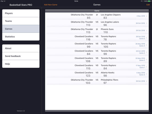Click Thunder score 103
Viewport: 152px width, 114px height.
[x=88, y=83]
